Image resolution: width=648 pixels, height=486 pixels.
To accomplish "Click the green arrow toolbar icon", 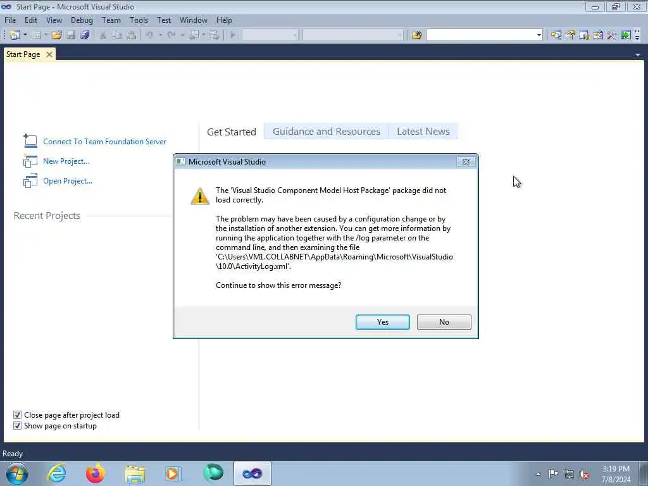I will [626, 35].
